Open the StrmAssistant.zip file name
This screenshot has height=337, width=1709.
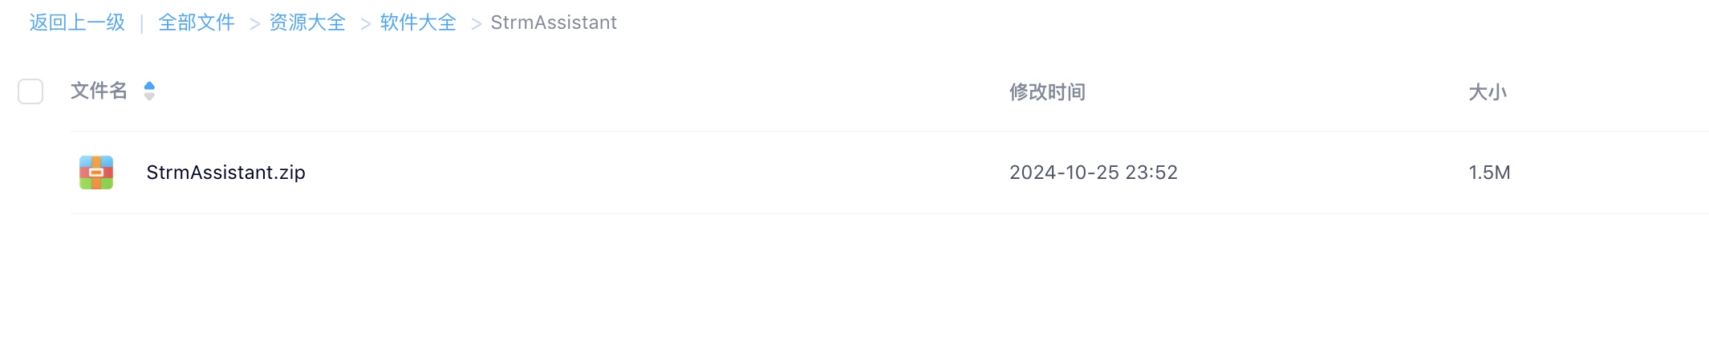(x=225, y=173)
